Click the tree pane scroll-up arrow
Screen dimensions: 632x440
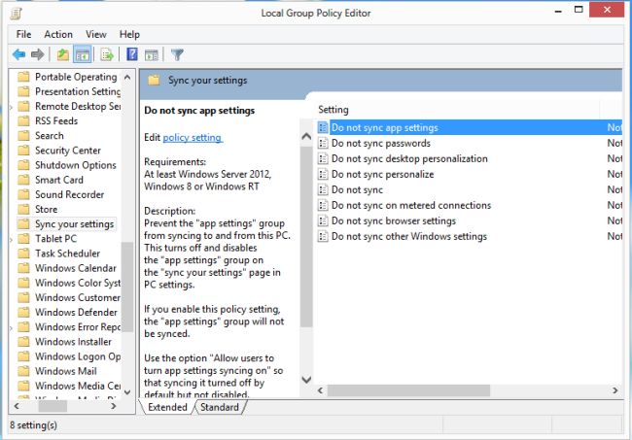(x=127, y=77)
